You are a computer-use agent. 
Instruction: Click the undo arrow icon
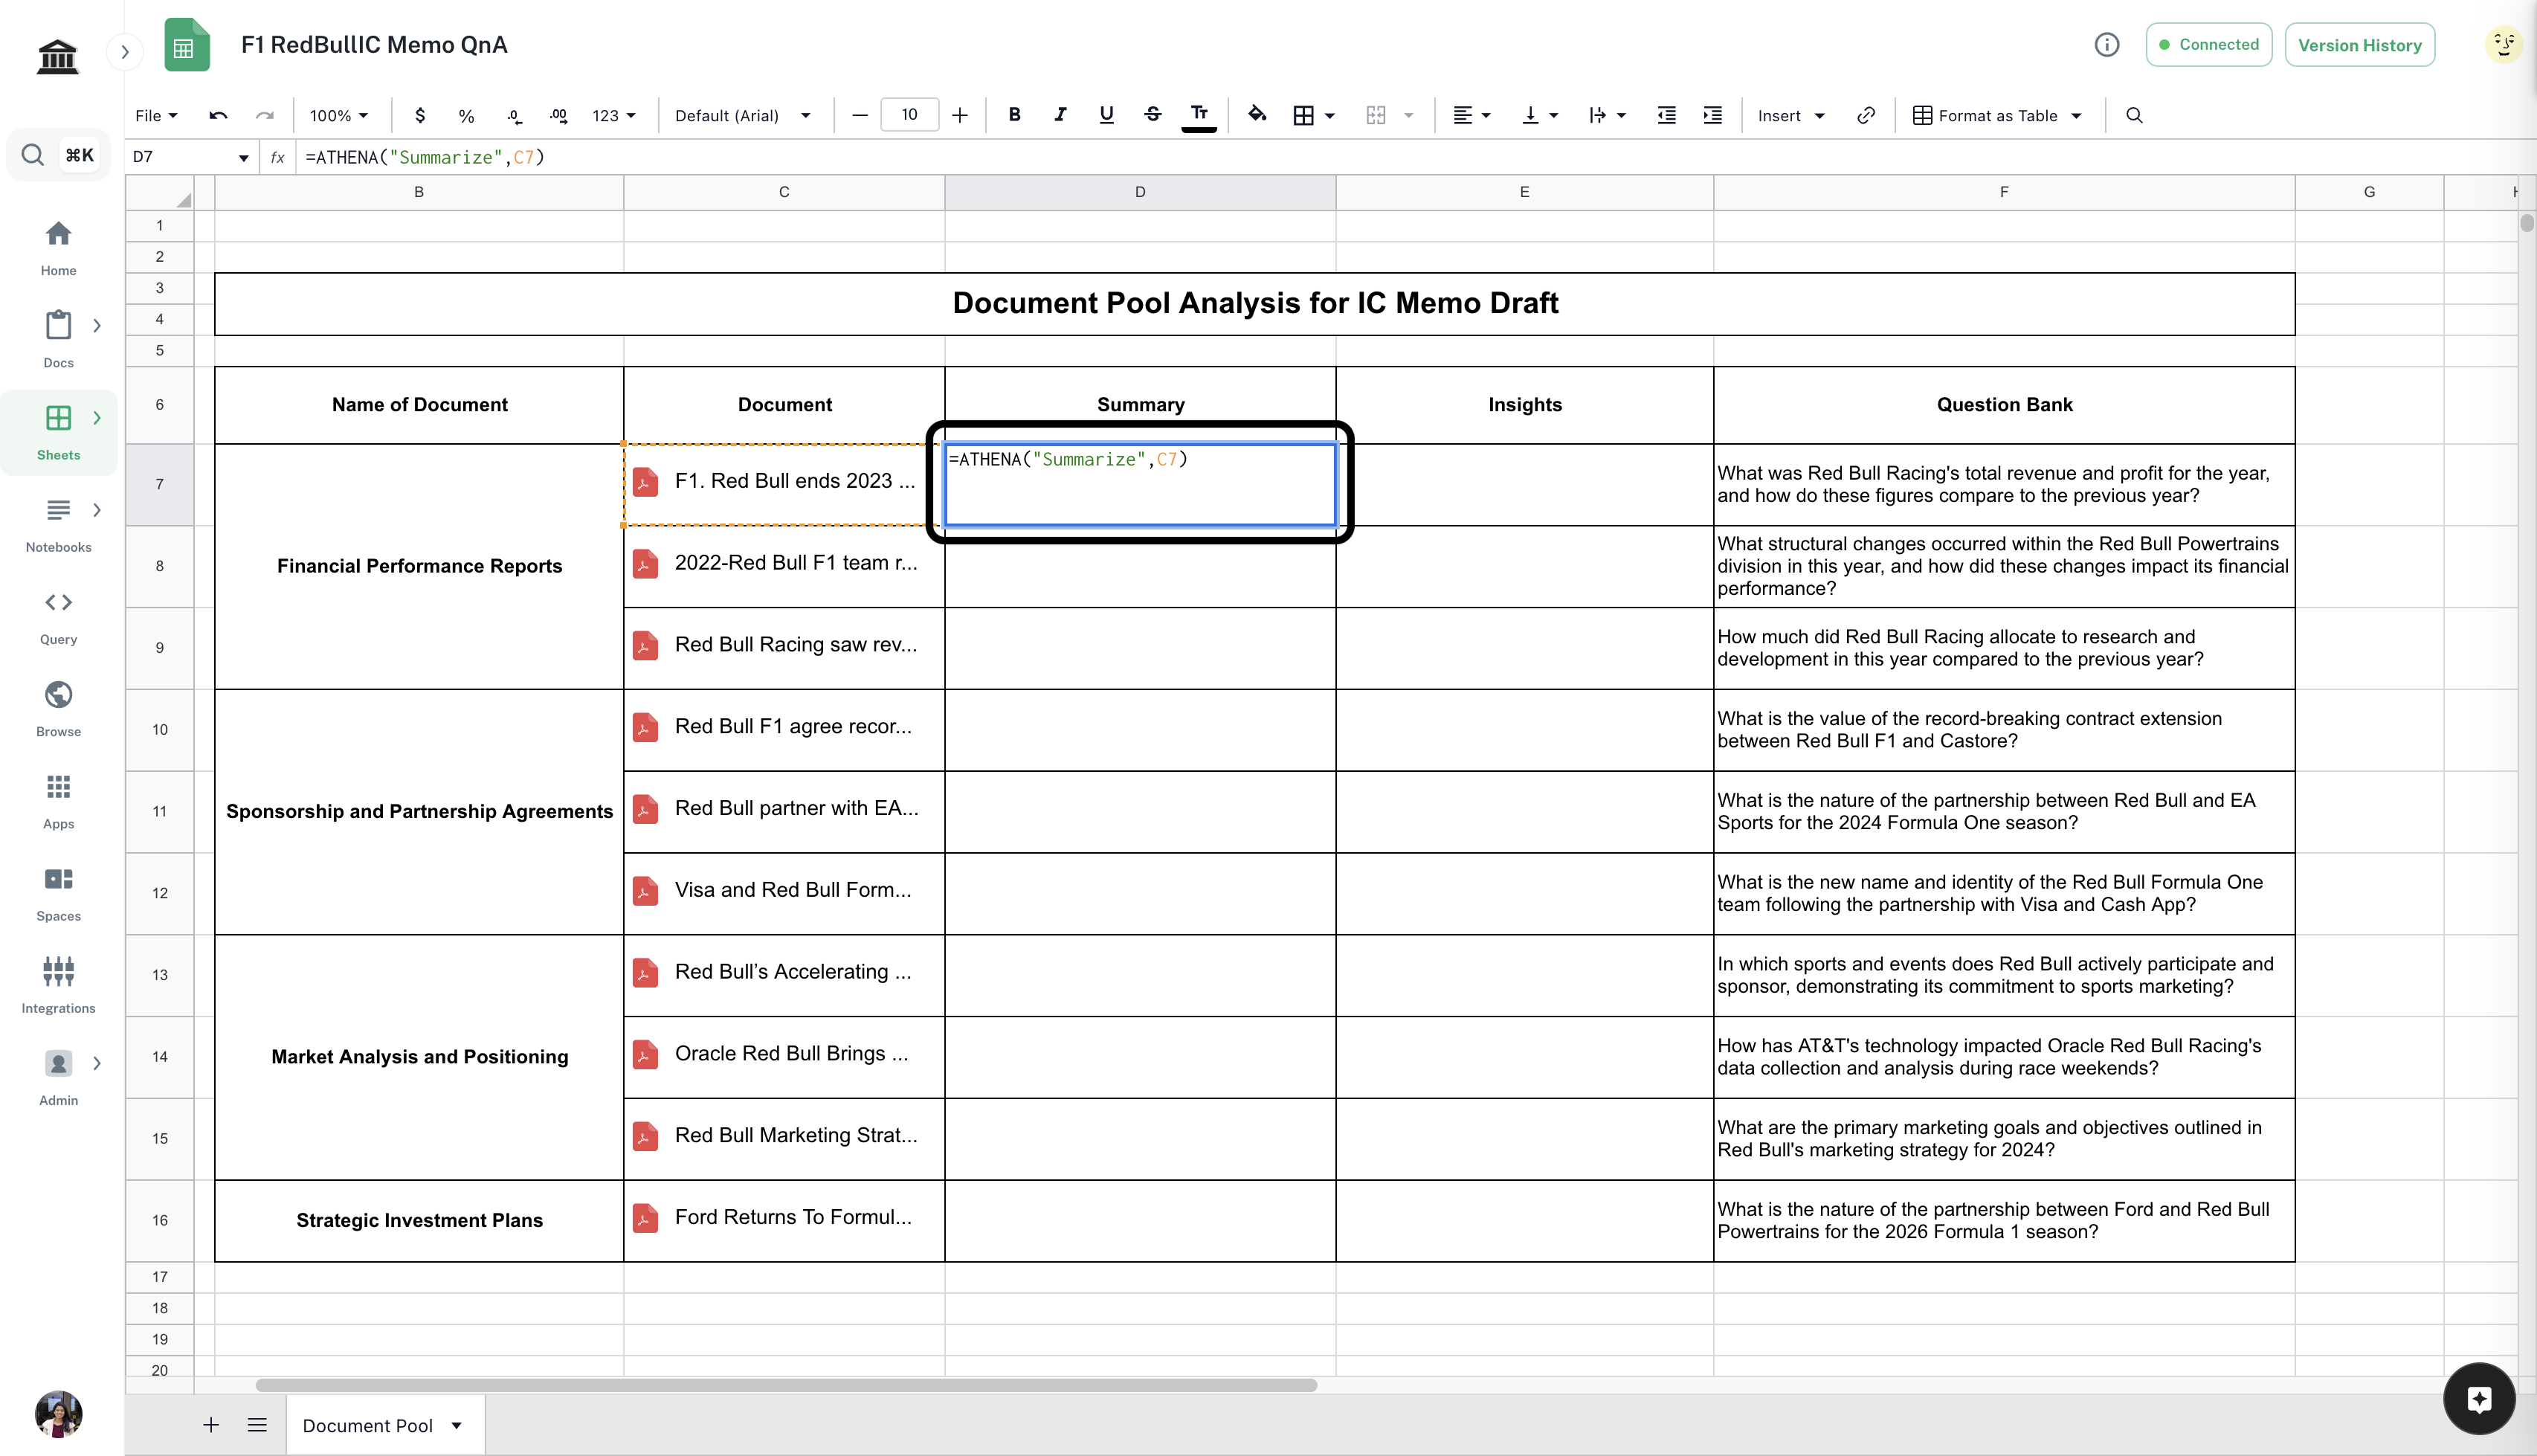pos(218,116)
